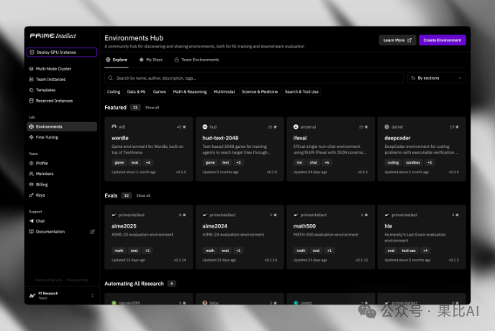
Task: Focus the environments search field
Action: coord(254,78)
